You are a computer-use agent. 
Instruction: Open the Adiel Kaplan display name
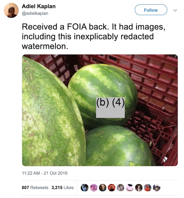(x=39, y=6)
